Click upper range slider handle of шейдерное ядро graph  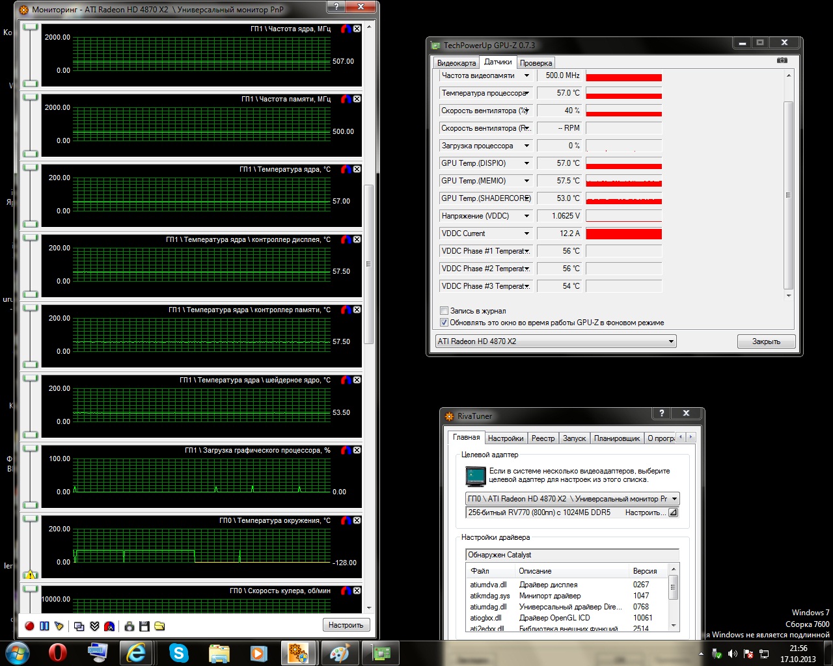[x=30, y=378]
